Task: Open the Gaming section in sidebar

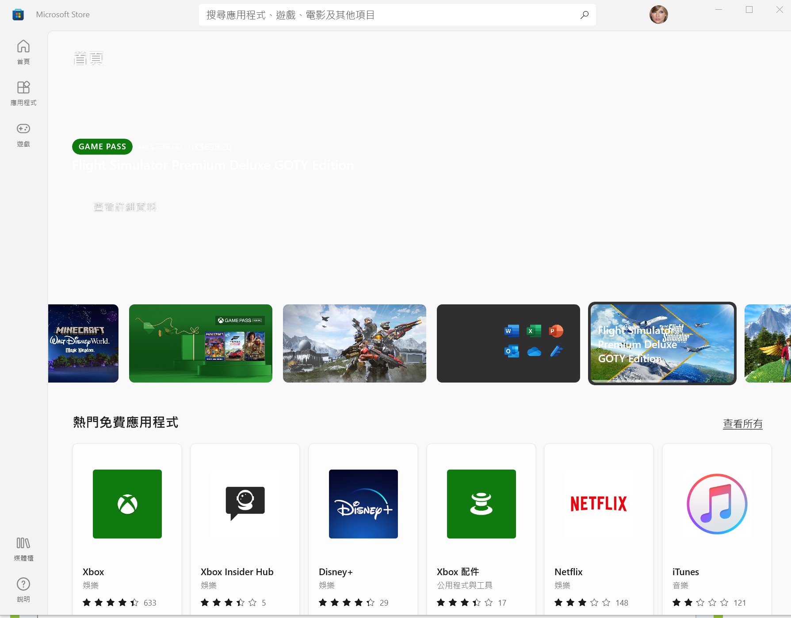Action: [x=23, y=129]
